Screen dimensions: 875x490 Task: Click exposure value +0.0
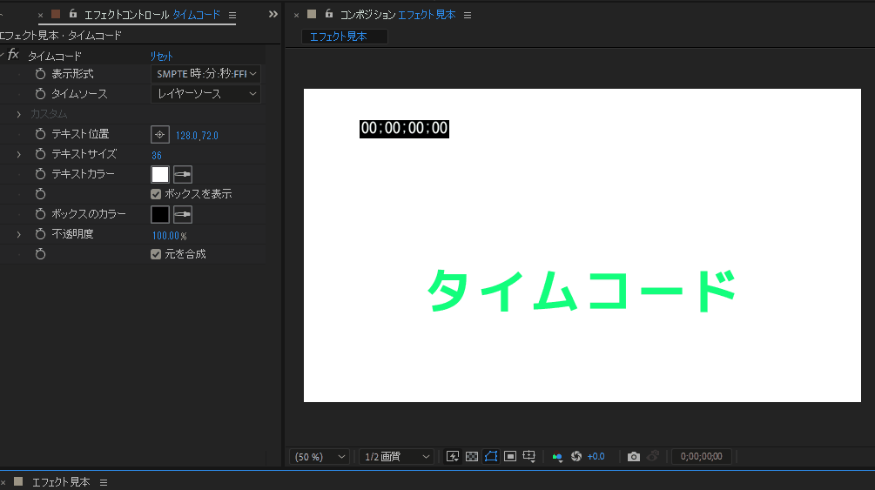(x=596, y=457)
